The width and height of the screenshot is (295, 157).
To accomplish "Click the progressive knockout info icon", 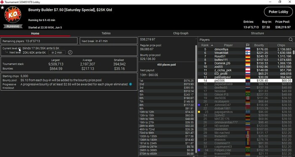I will [130, 84].
